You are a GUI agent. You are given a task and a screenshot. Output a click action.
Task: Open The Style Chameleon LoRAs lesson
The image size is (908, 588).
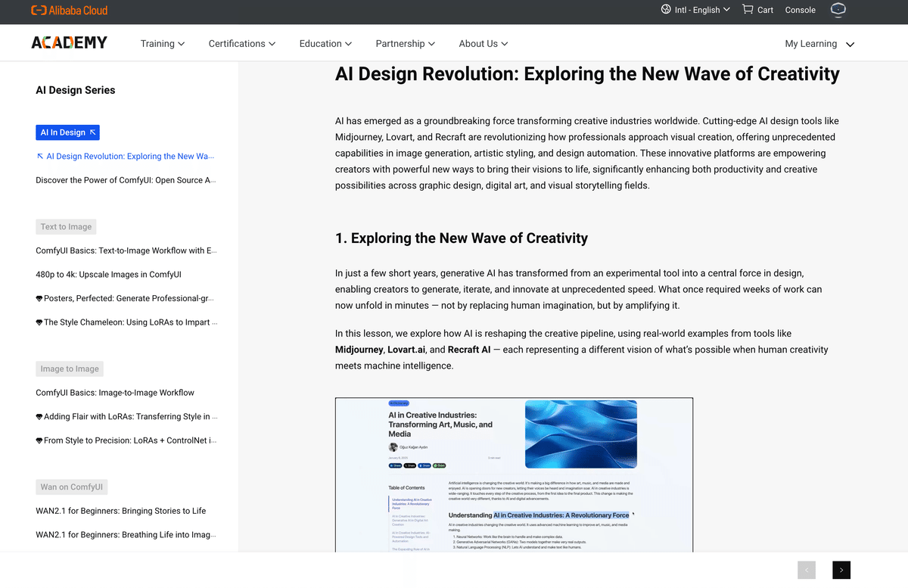point(131,322)
